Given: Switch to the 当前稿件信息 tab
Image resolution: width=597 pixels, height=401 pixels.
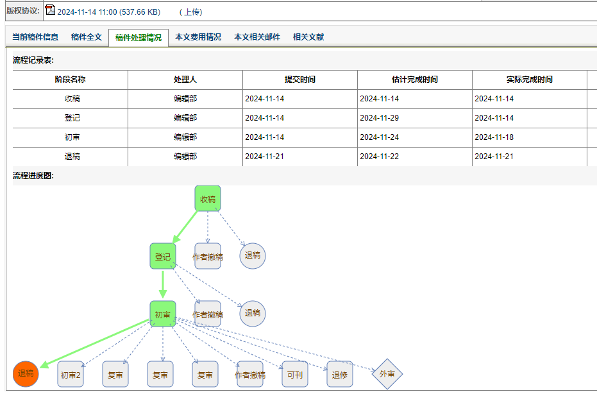Looking at the screenshot, I should pos(35,37).
